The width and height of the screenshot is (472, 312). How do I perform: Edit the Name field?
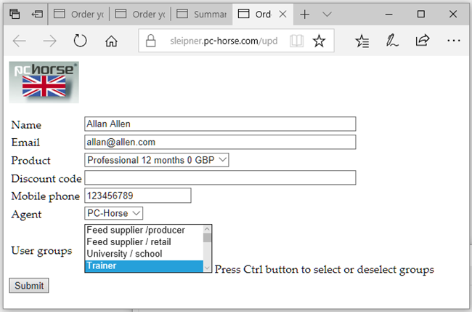220,124
